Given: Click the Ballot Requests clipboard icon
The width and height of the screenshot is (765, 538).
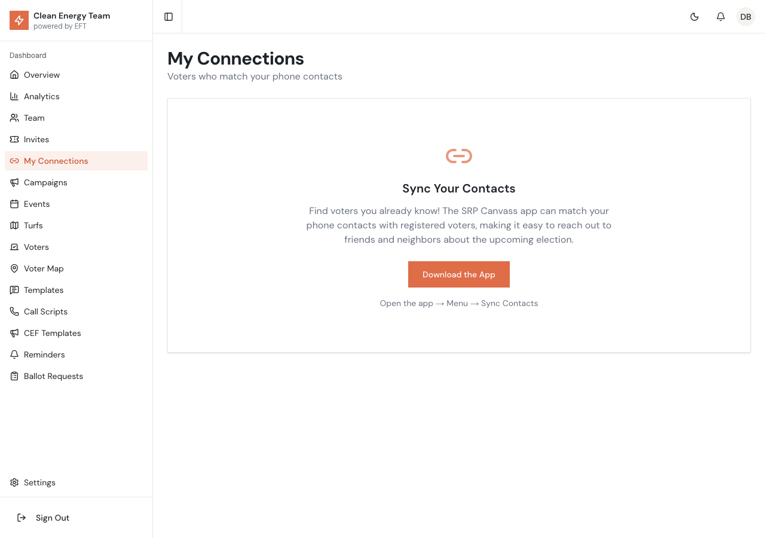Looking at the screenshot, I should (x=14, y=376).
